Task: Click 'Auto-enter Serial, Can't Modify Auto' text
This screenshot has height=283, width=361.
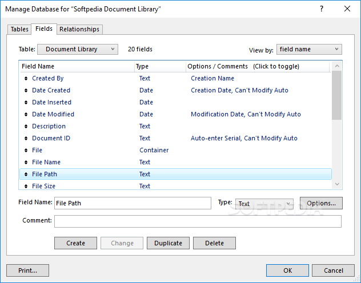Action: (244, 138)
